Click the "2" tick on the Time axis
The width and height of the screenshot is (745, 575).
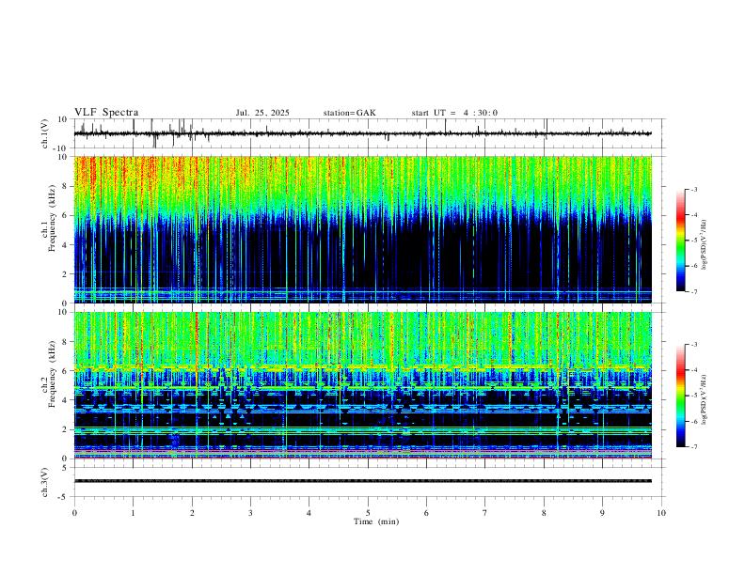(x=192, y=513)
